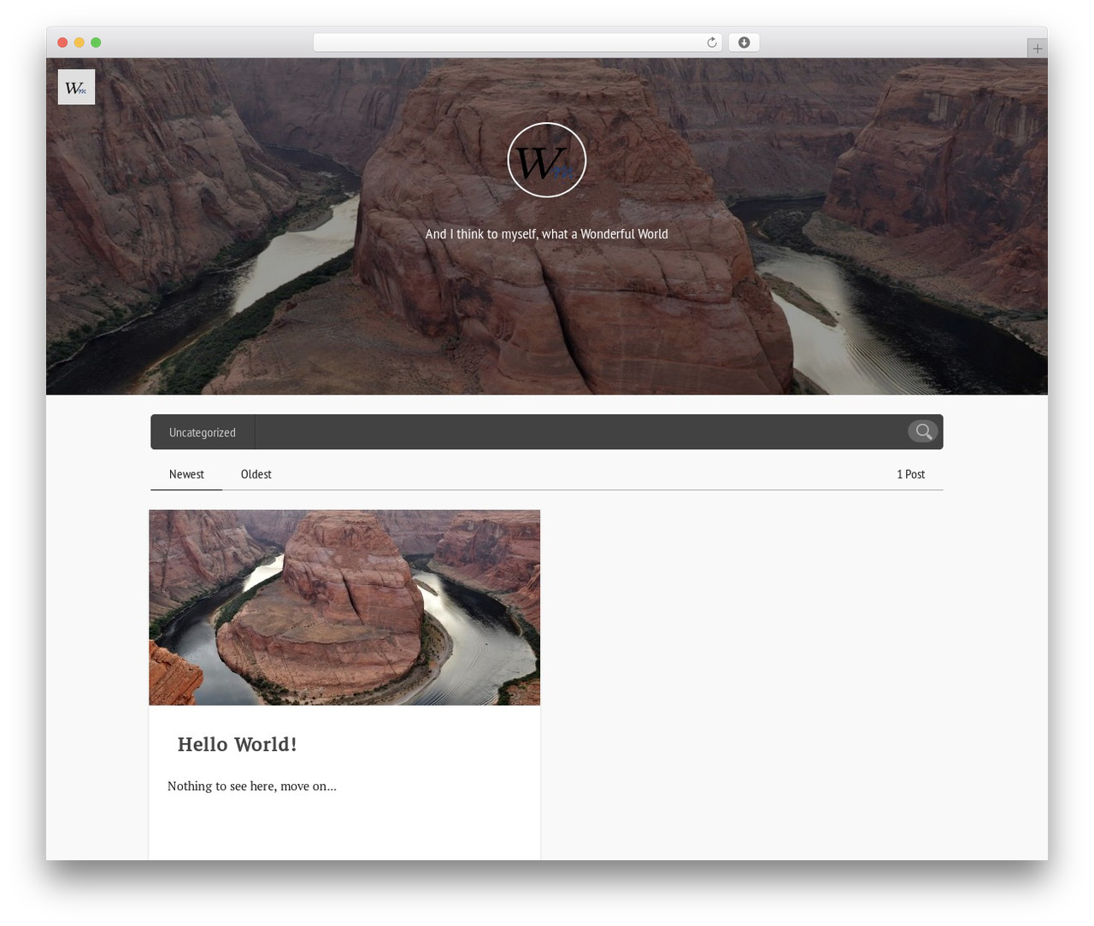1094x926 pixels.
Task: Click the circular W site logo
Action: tap(547, 160)
